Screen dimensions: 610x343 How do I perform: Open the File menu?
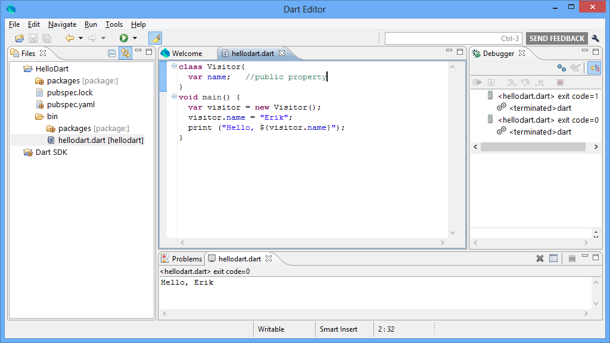pyautogui.click(x=14, y=24)
